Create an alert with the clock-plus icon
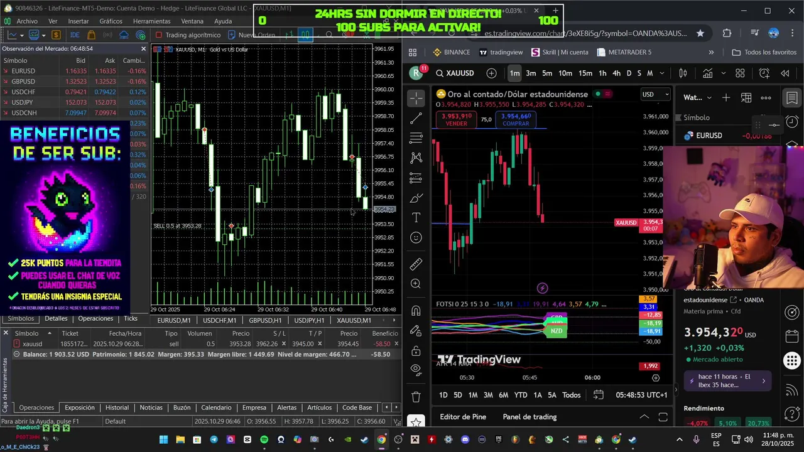This screenshot has height=452, width=804. 764,73
